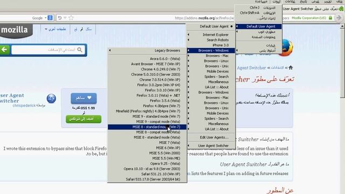
Task: Open the chrispederick author link
Action: click(24, 106)
